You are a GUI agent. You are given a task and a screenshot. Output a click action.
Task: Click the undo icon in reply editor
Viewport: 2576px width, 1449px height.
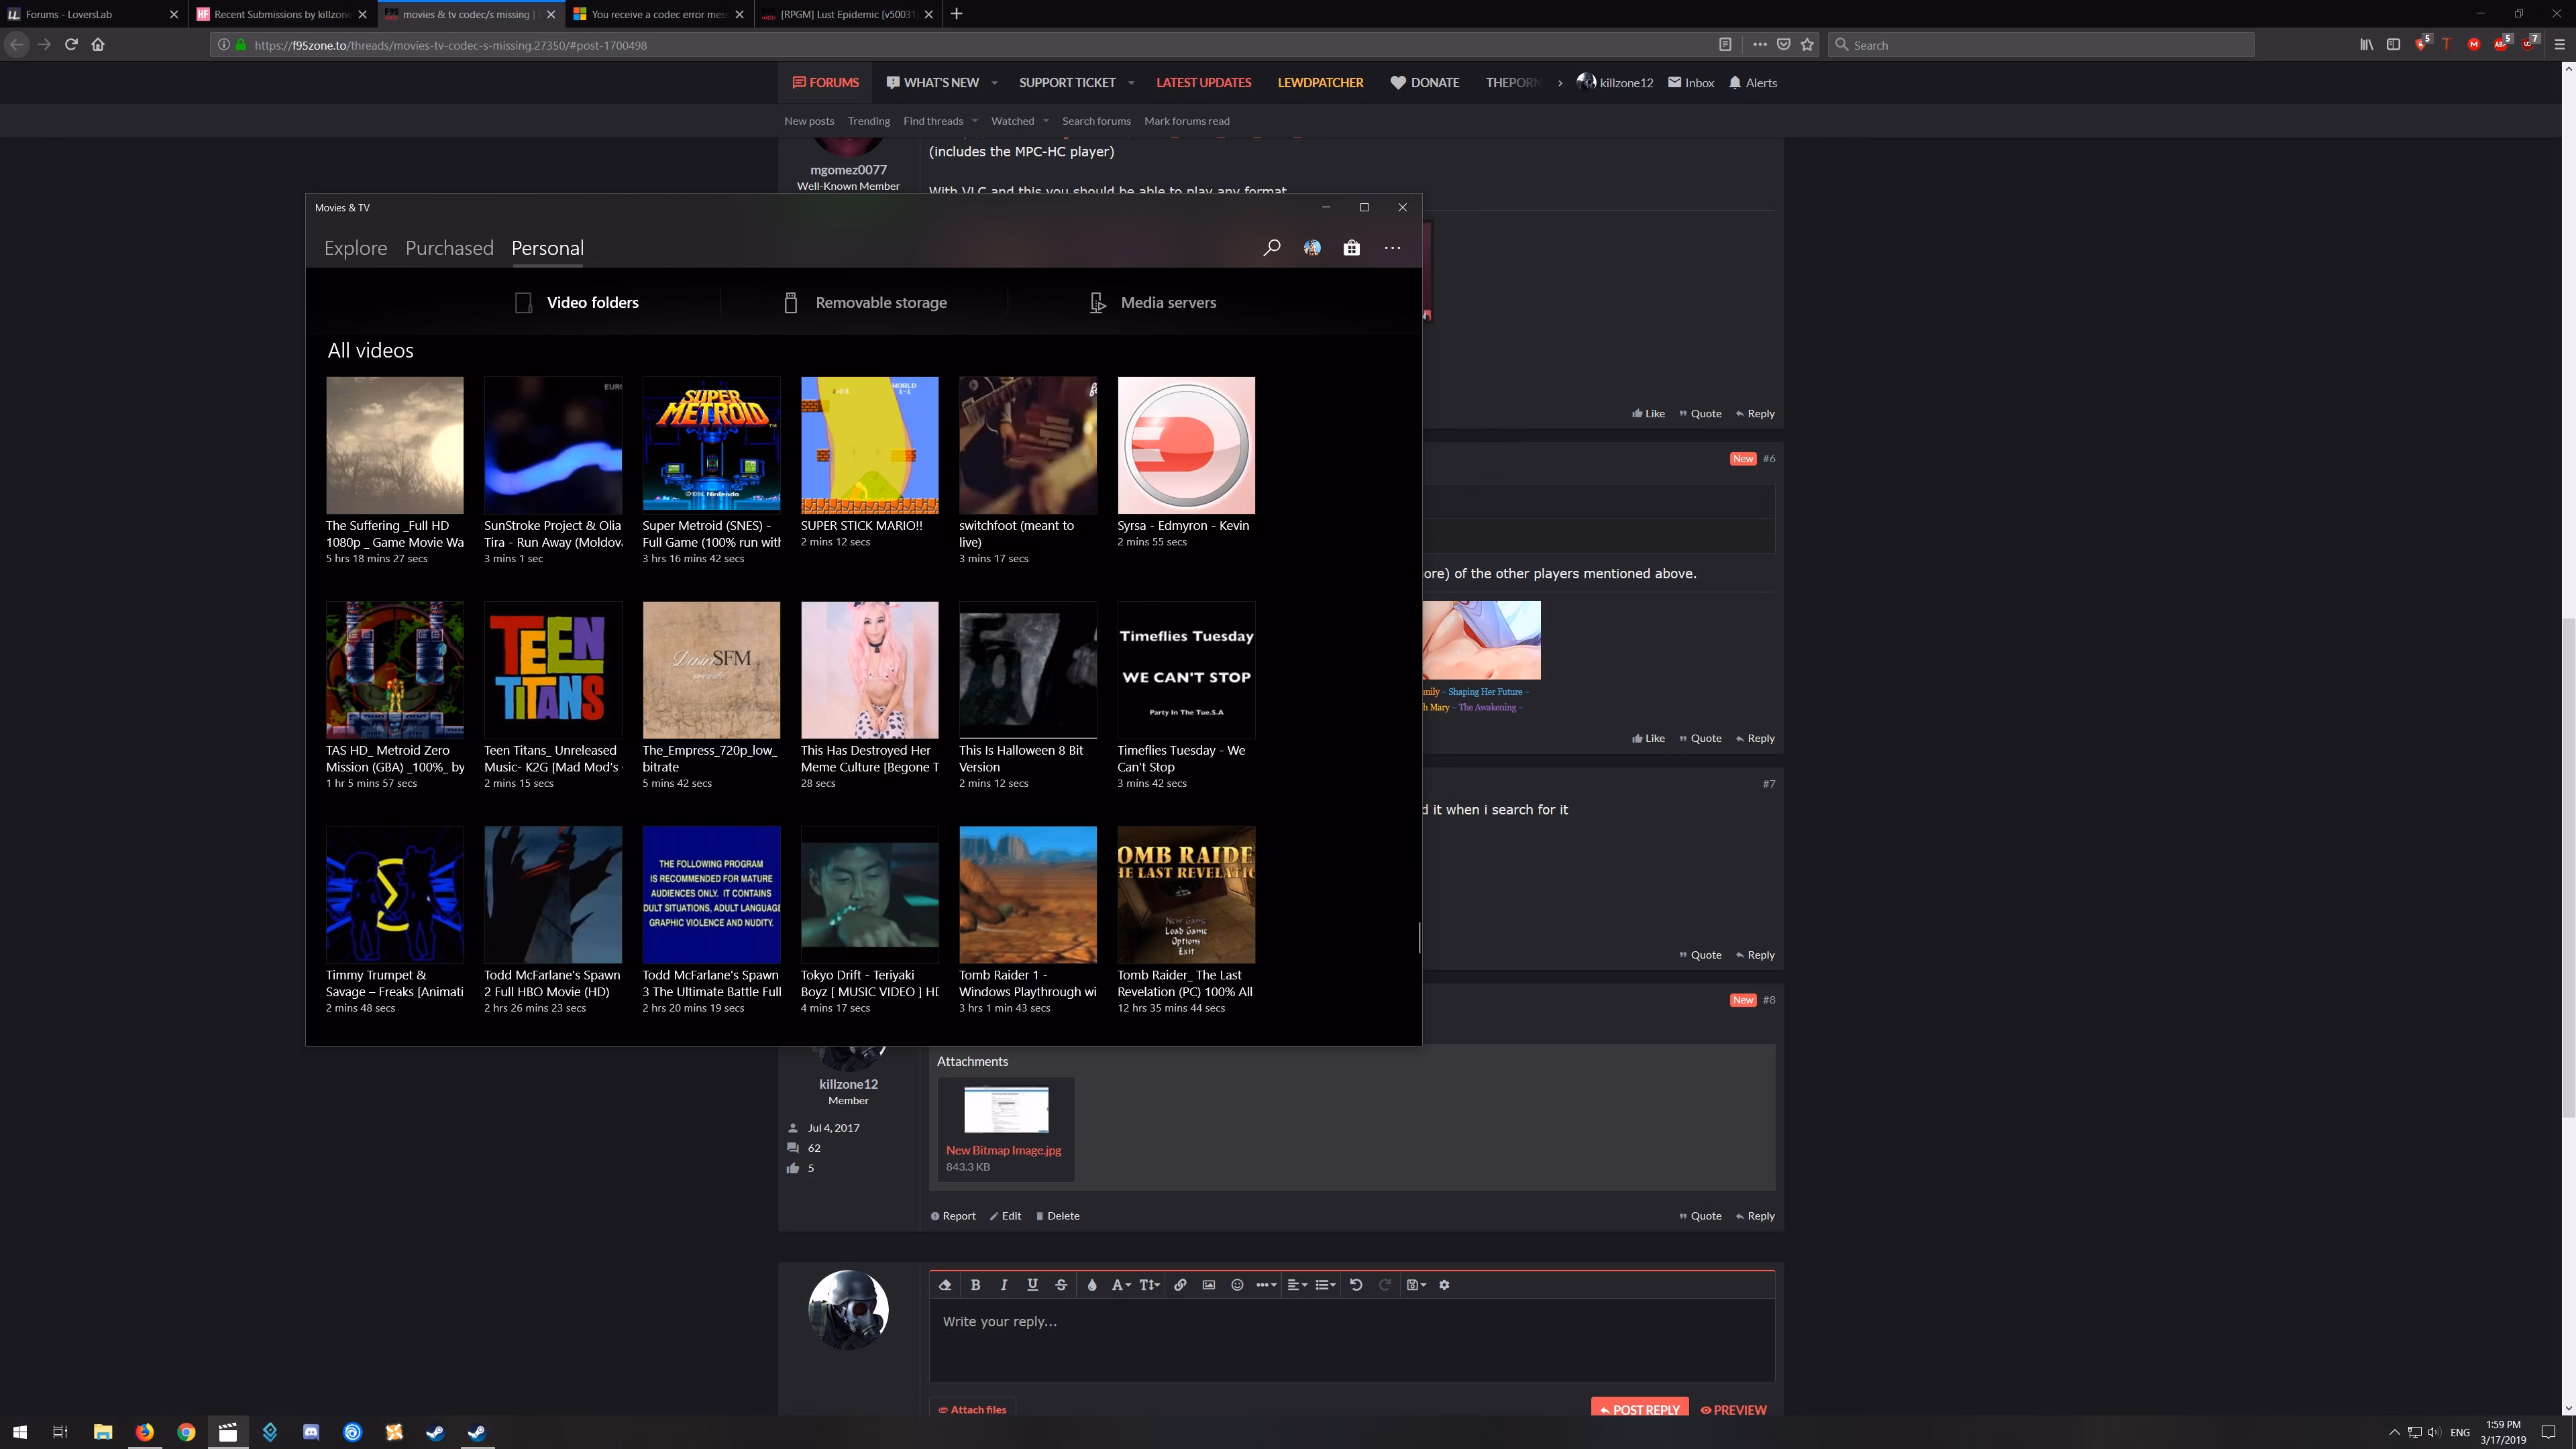click(1356, 1285)
